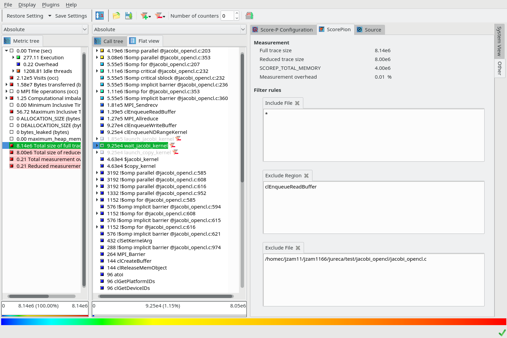Screen dimensions: 507x338
Task: Click the ScorePion tab icon
Action: (x=322, y=29)
